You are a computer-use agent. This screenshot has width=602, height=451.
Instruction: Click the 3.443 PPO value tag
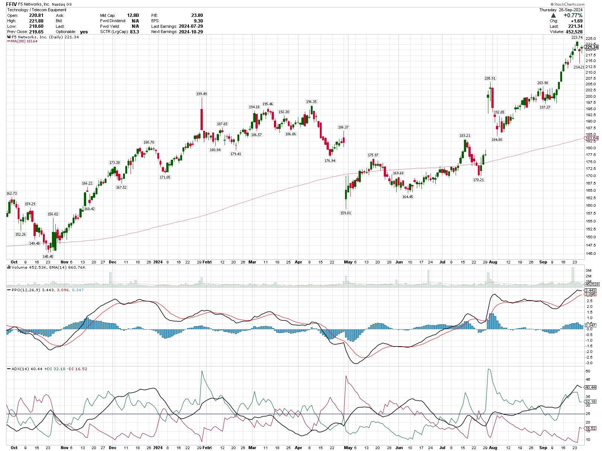coord(590,290)
